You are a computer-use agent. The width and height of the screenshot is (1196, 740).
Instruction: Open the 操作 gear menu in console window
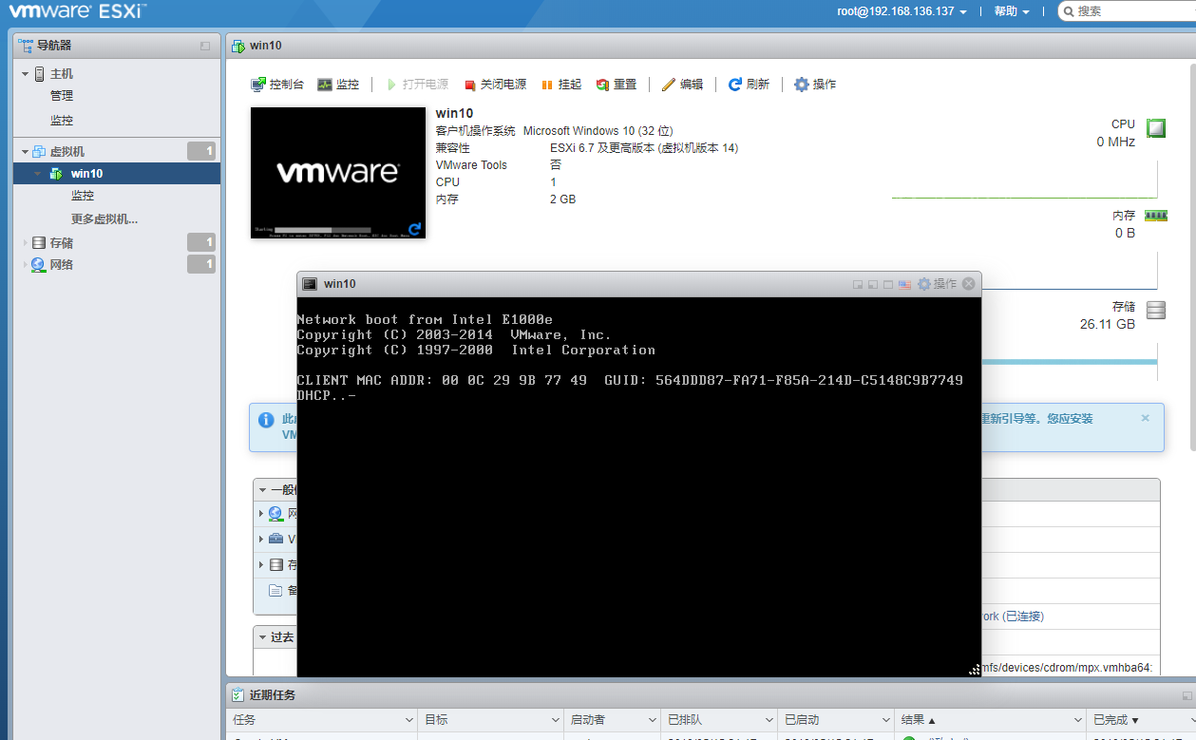click(x=937, y=284)
